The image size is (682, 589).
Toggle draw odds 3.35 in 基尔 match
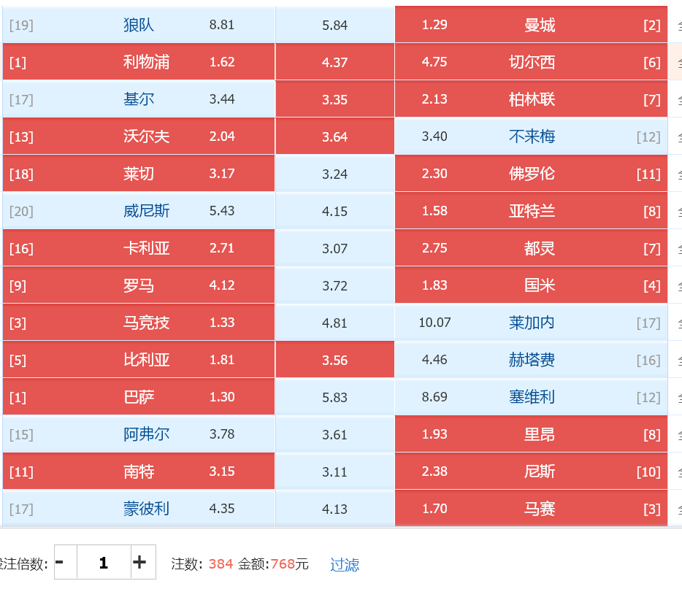point(335,99)
